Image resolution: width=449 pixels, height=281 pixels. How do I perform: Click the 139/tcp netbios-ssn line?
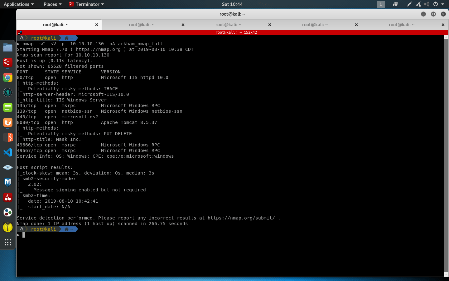99,111
